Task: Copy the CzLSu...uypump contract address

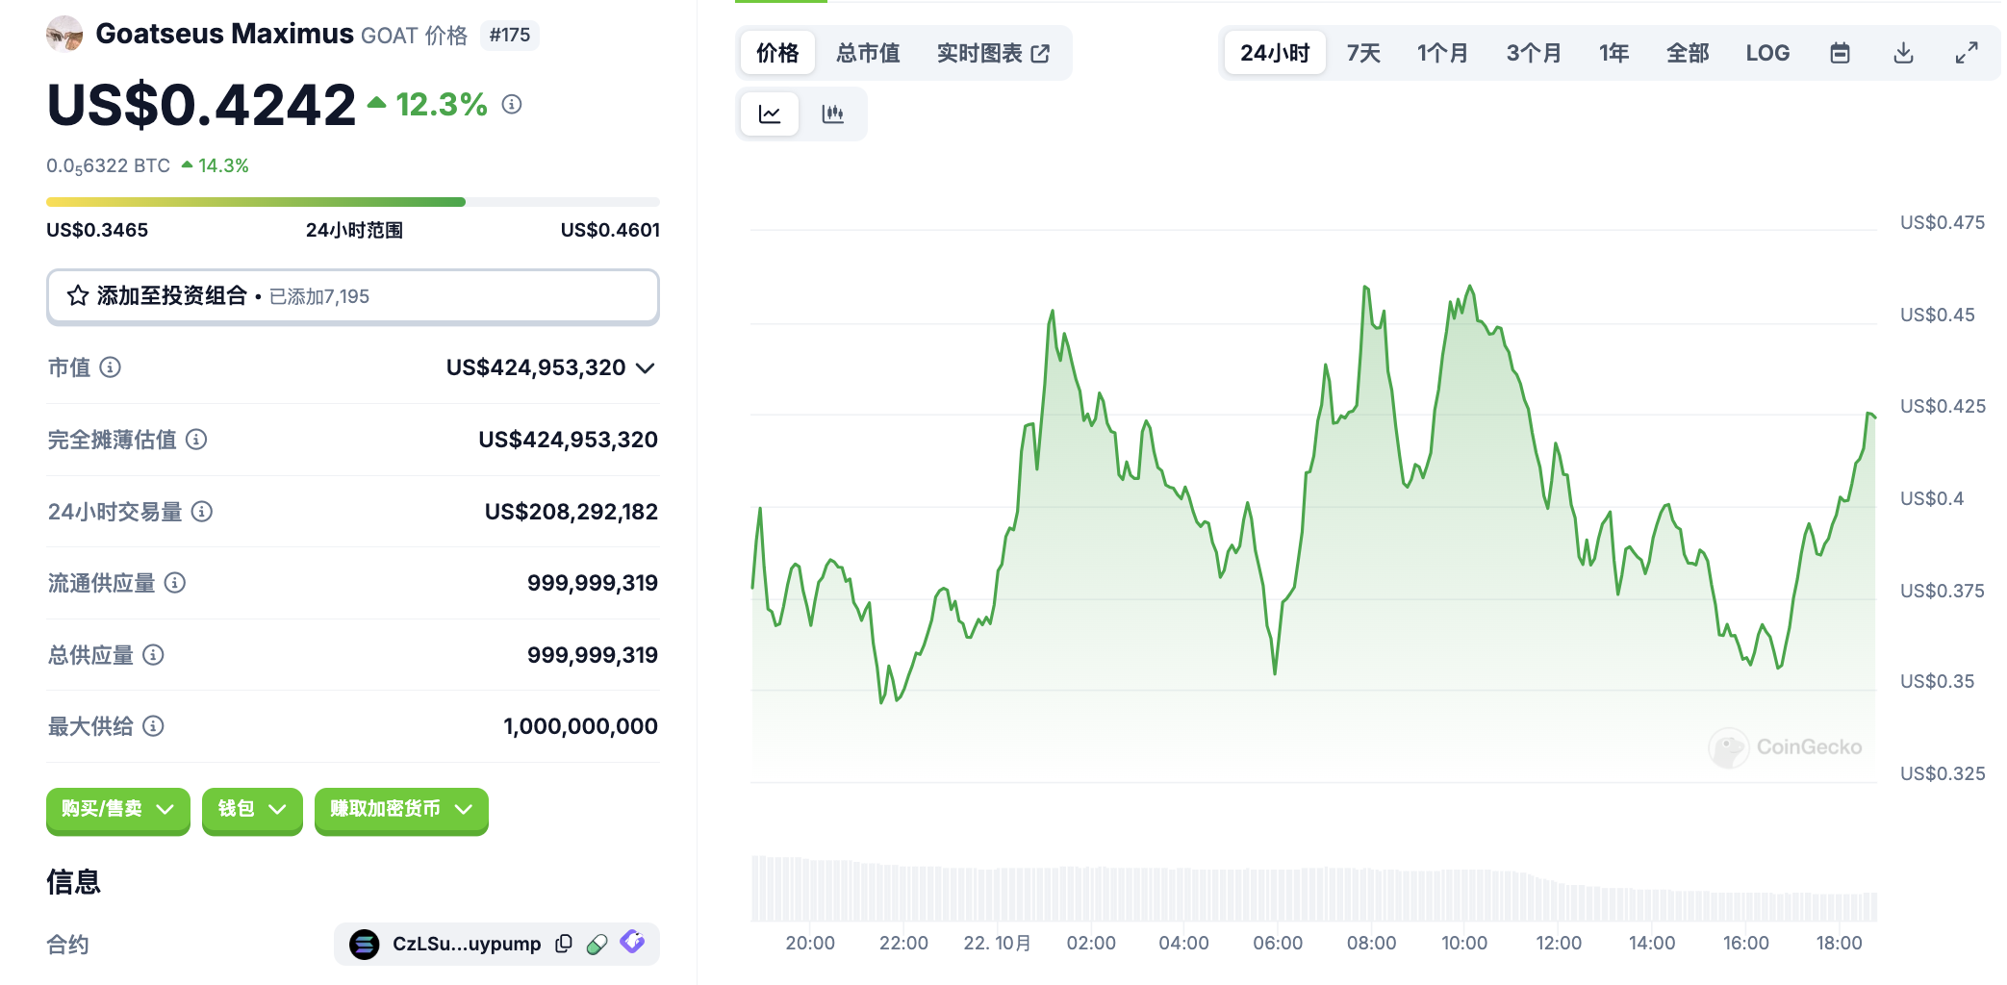Action: 564,944
